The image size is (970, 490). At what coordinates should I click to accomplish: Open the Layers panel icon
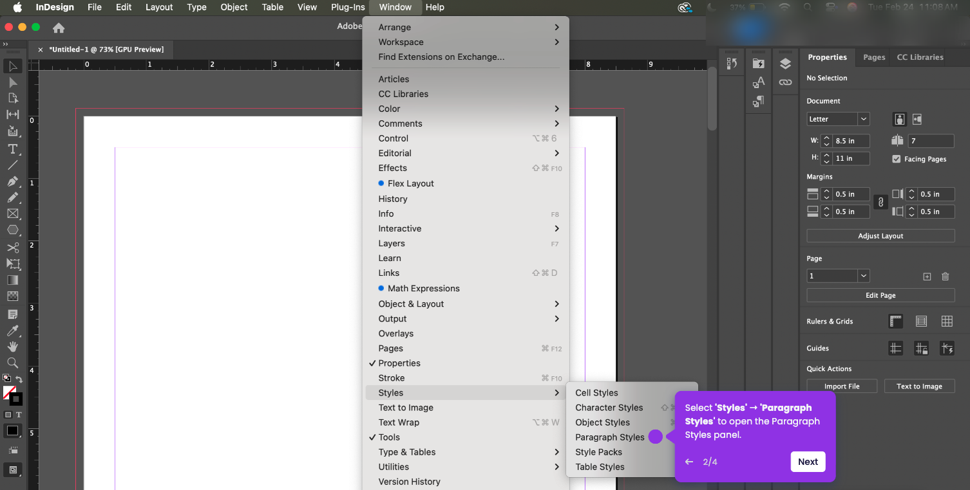(x=785, y=64)
